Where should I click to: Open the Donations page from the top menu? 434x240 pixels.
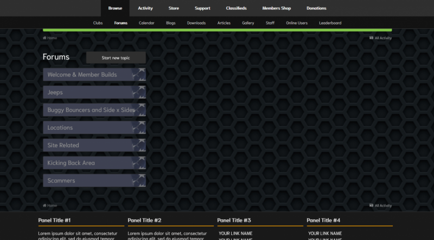tap(316, 8)
